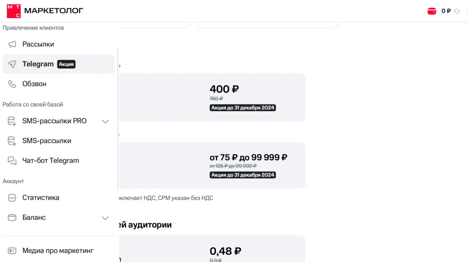Click the card icon beside Баланс
Screen dimensions: 469x262
(12, 218)
